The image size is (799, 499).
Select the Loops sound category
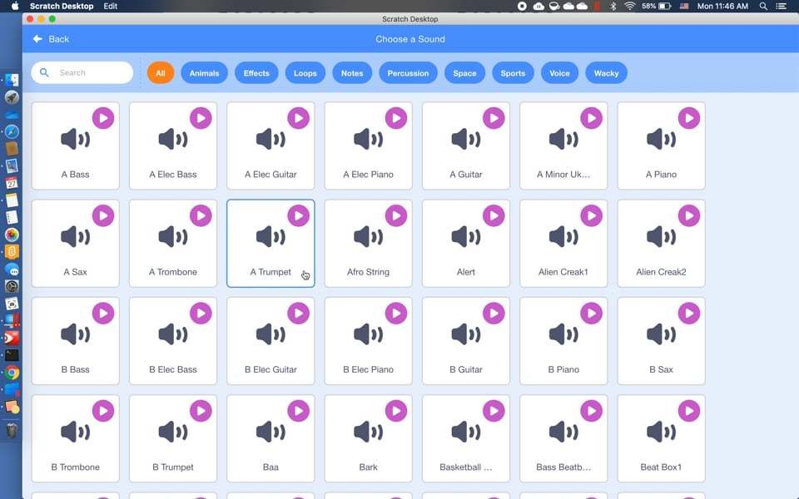point(305,73)
